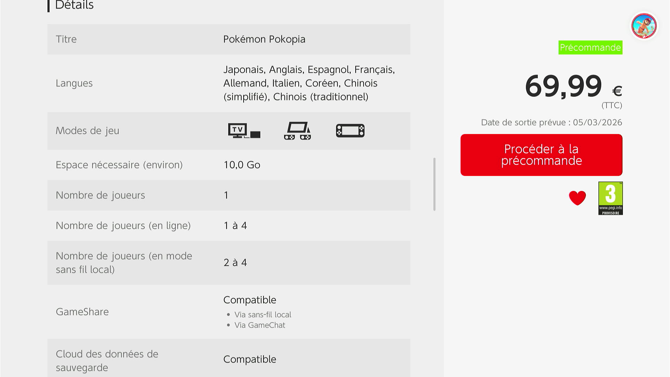Click the green Précommande label

[x=590, y=47]
